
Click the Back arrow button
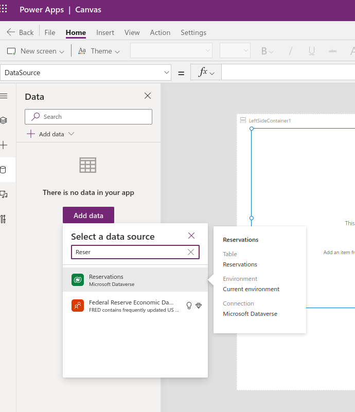tap(20, 32)
